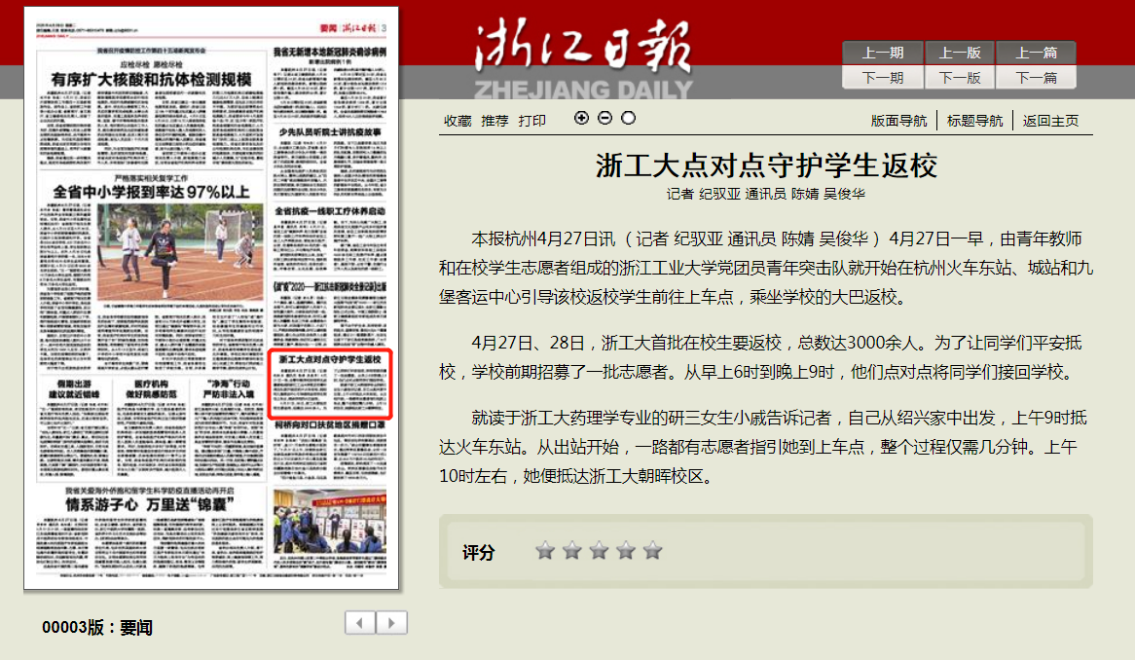Go to previous page with left arrow

click(360, 622)
